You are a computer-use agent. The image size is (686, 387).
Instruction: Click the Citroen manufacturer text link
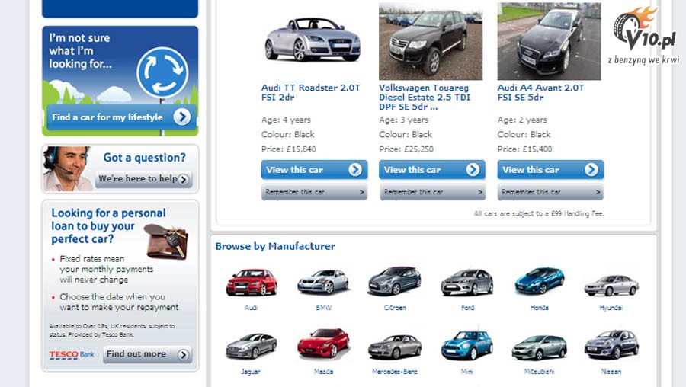(395, 308)
